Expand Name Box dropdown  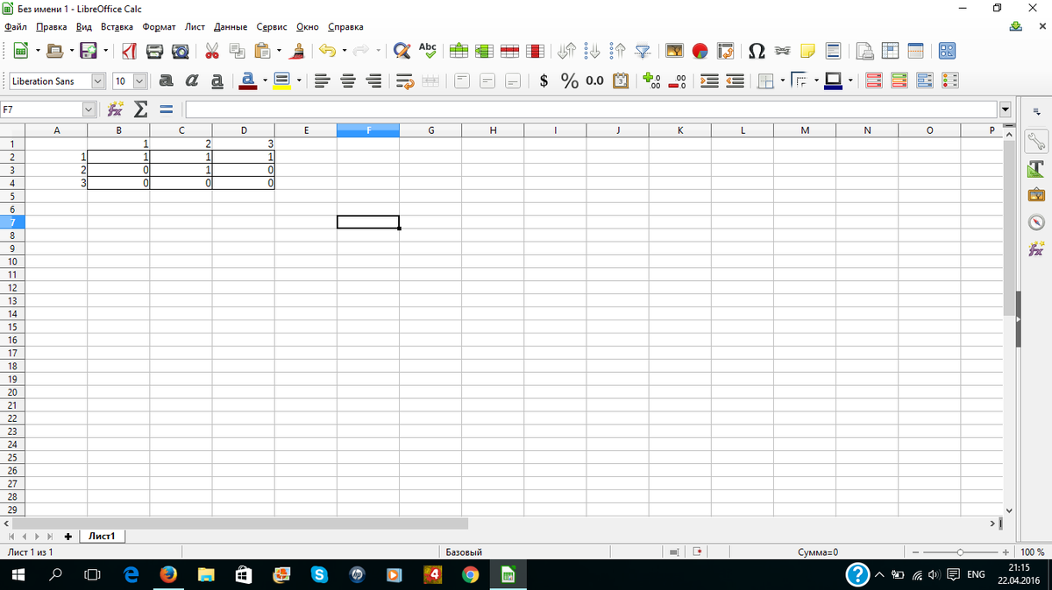89,109
